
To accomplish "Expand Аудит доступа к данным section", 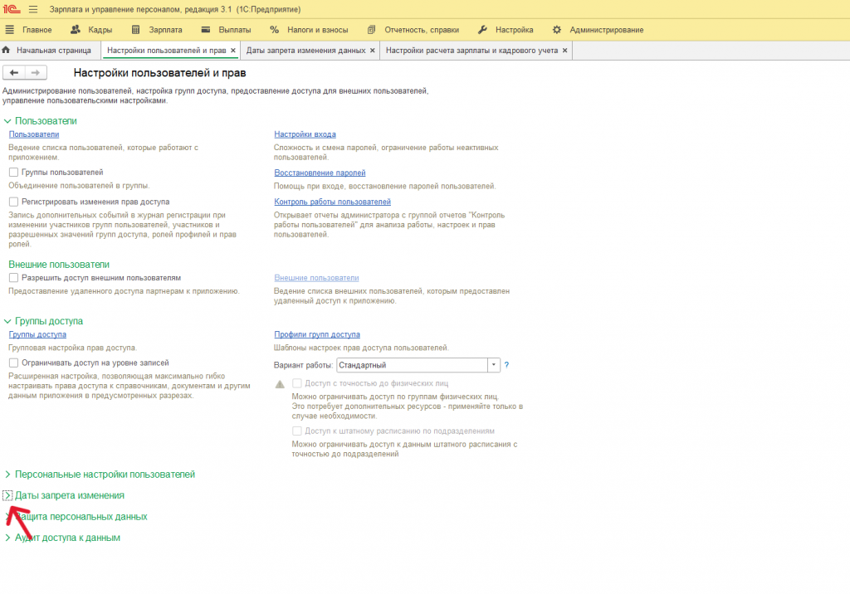I will pos(7,538).
